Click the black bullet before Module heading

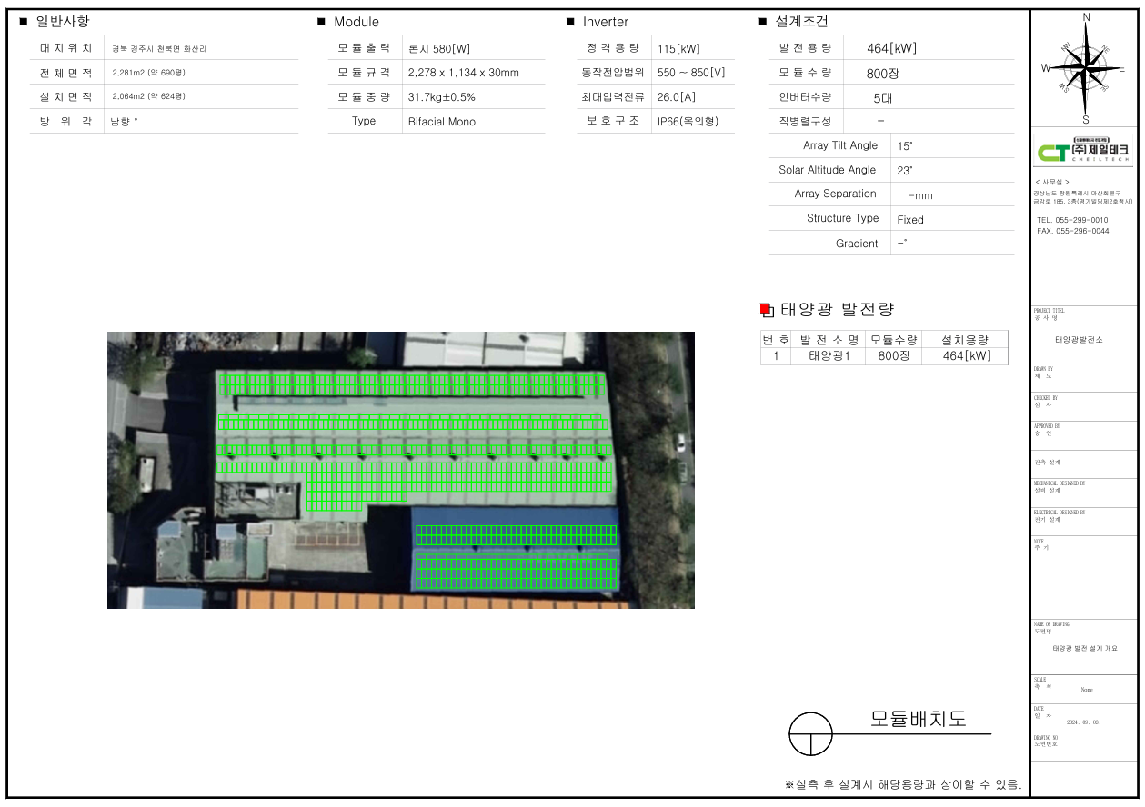321,22
